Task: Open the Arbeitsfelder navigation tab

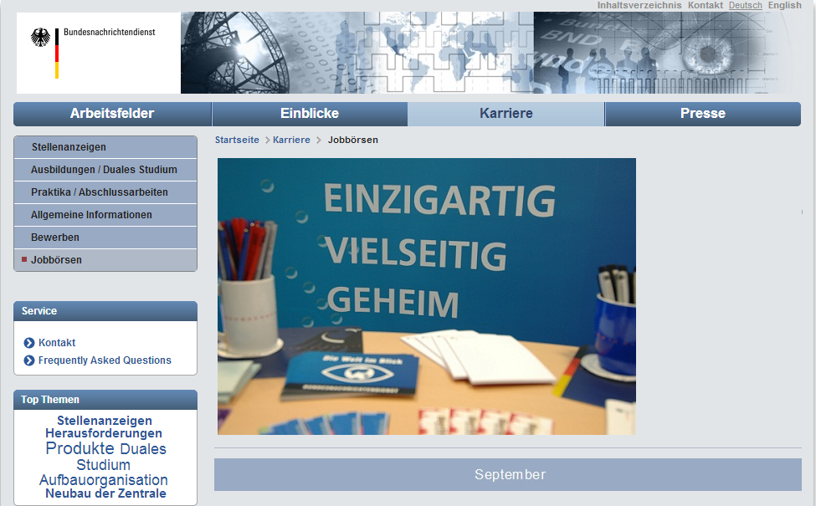Action: coord(112,114)
